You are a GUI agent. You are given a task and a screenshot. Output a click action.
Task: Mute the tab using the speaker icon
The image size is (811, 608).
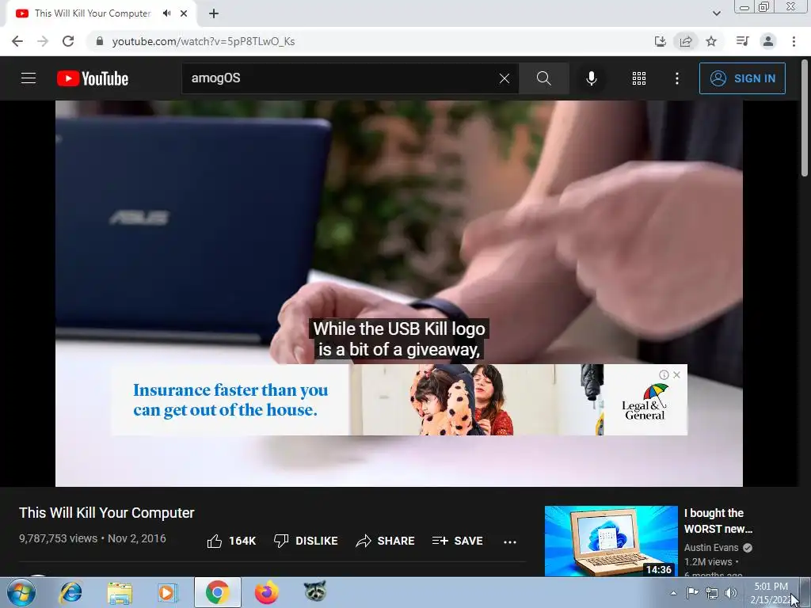click(x=166, y=13)
